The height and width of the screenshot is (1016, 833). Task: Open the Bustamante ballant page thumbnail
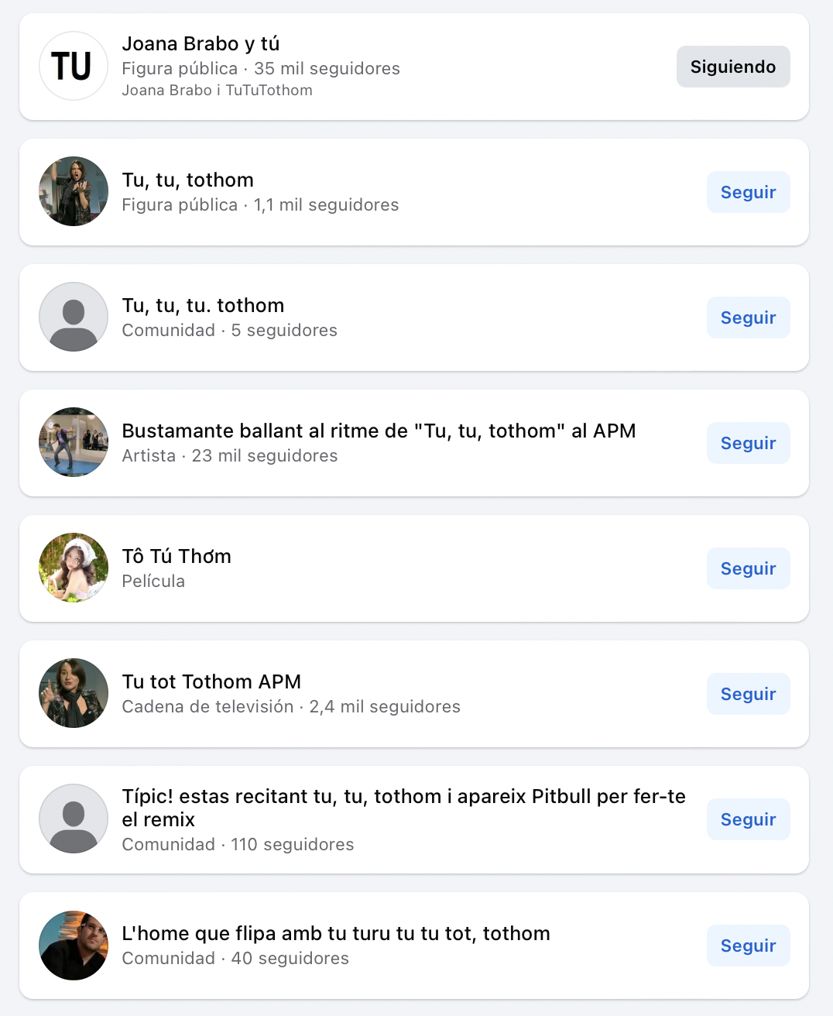[74, 442]
